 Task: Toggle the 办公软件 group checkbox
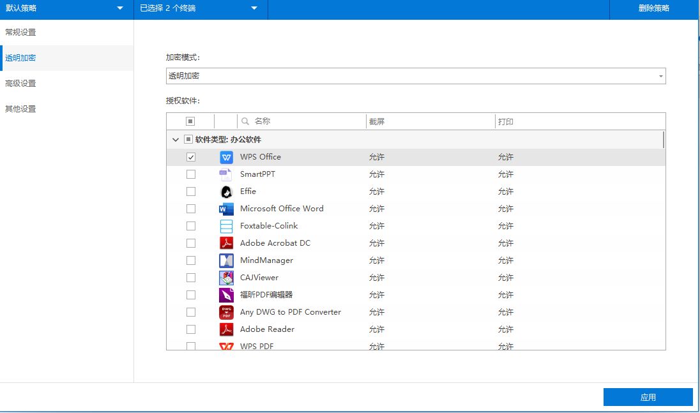click(x=188, y=140)
